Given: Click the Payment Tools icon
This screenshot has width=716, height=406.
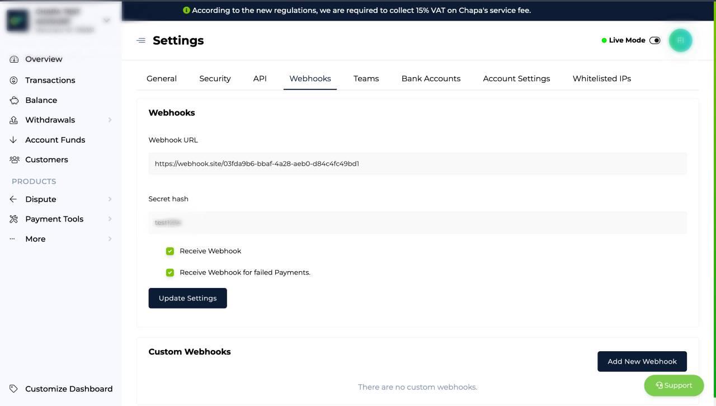Looking at the screenshot, I should [14, 219].
